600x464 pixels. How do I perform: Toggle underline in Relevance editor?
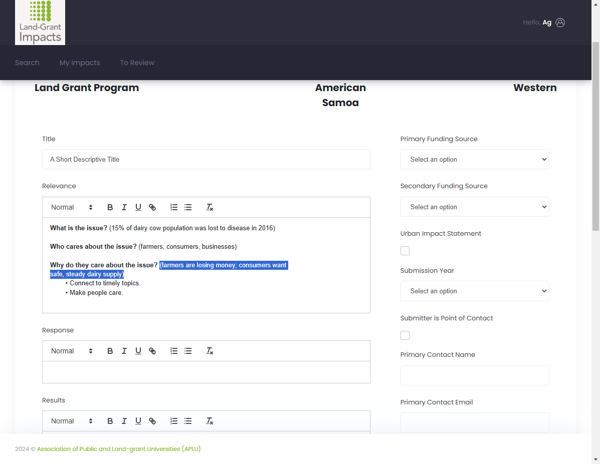138,207
